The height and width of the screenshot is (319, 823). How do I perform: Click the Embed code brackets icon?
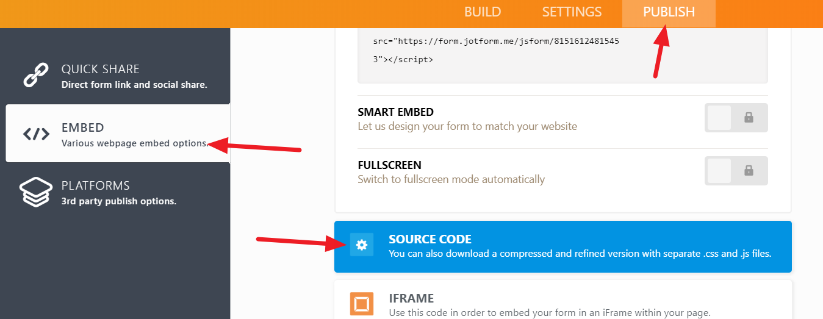point(36,134)
